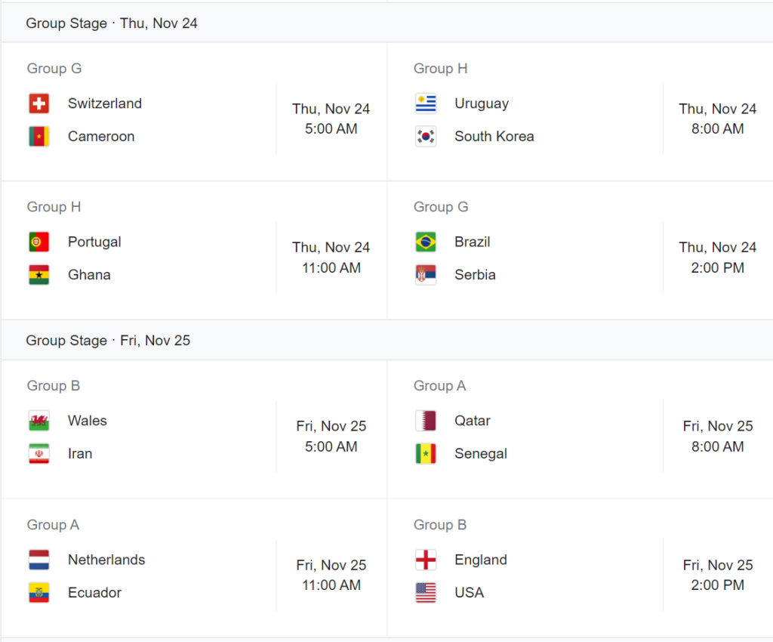
Task: Click the Cameroon flag icon
Action: click(x=39, y=137)
